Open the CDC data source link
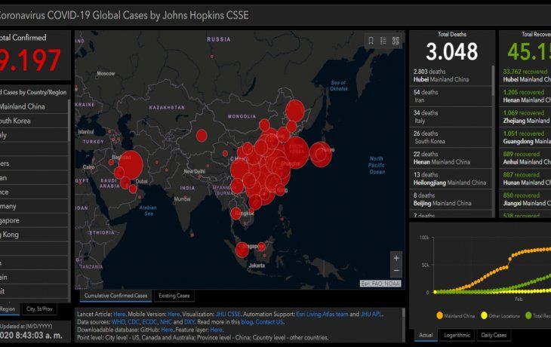Viewport: 551px width, 347px height. (x=134, y=321)
